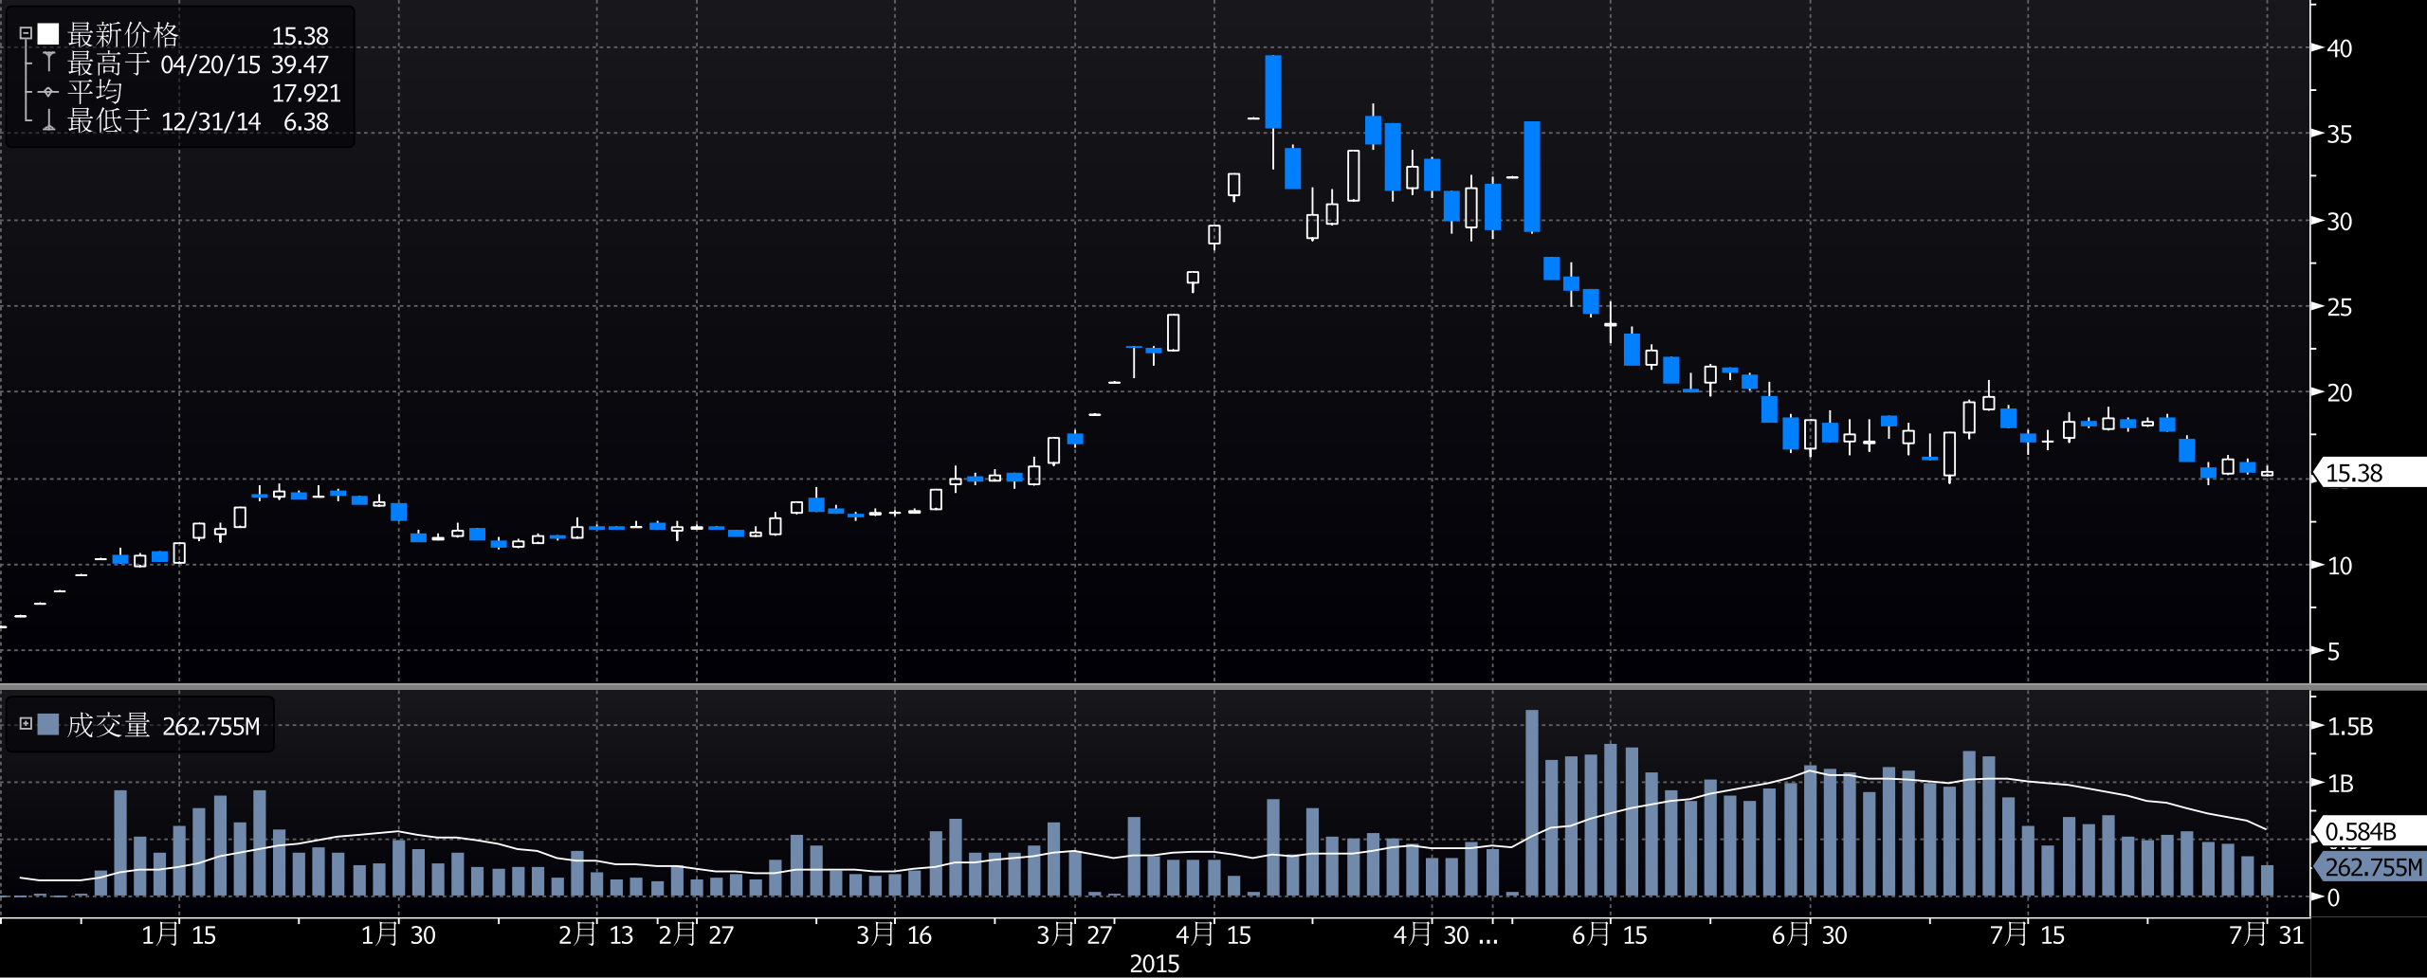2427x978 pixels.
Task: Click the 4月 30 date label
Action: click(x=1432, y=934)
